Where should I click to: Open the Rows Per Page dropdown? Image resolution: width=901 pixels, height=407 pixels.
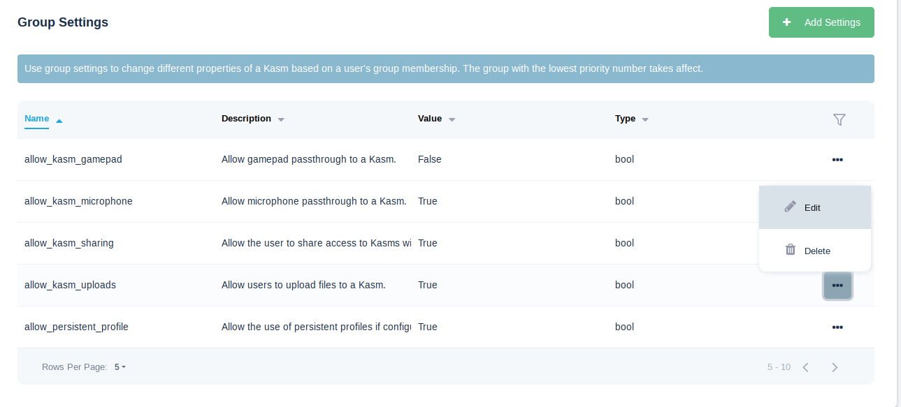[119, 367]
